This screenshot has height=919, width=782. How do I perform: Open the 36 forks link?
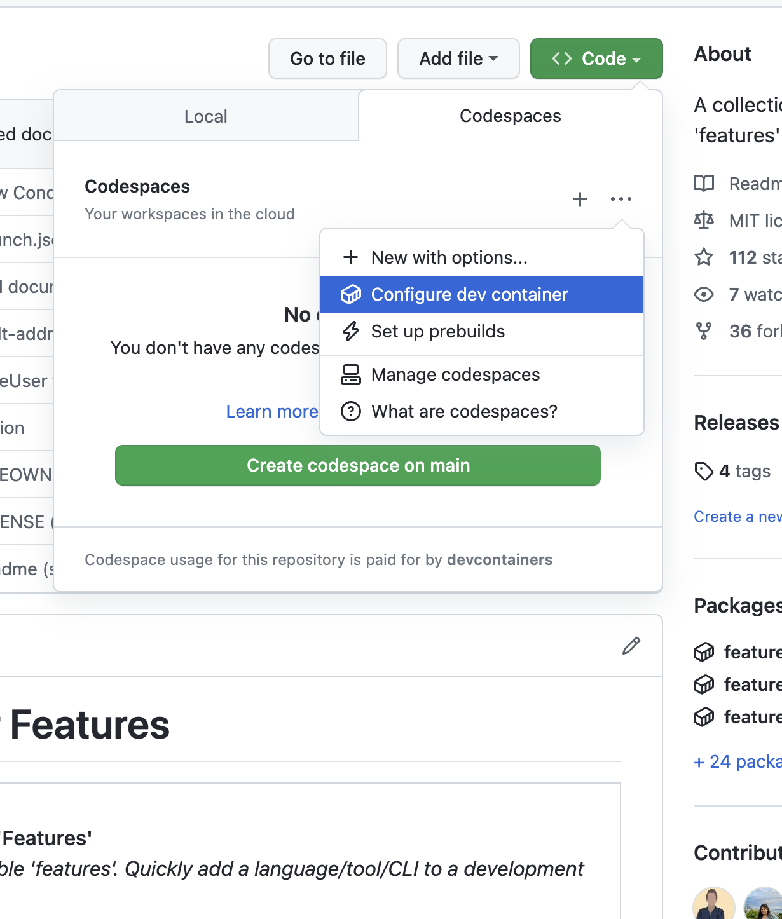point(737,331)
